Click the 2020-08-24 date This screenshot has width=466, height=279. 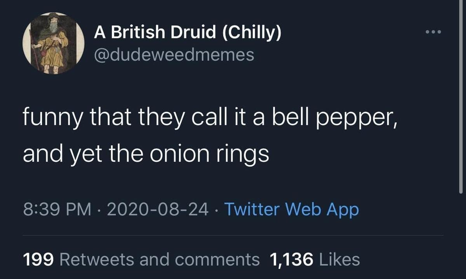pyautogui.click(x=157, y=210)
